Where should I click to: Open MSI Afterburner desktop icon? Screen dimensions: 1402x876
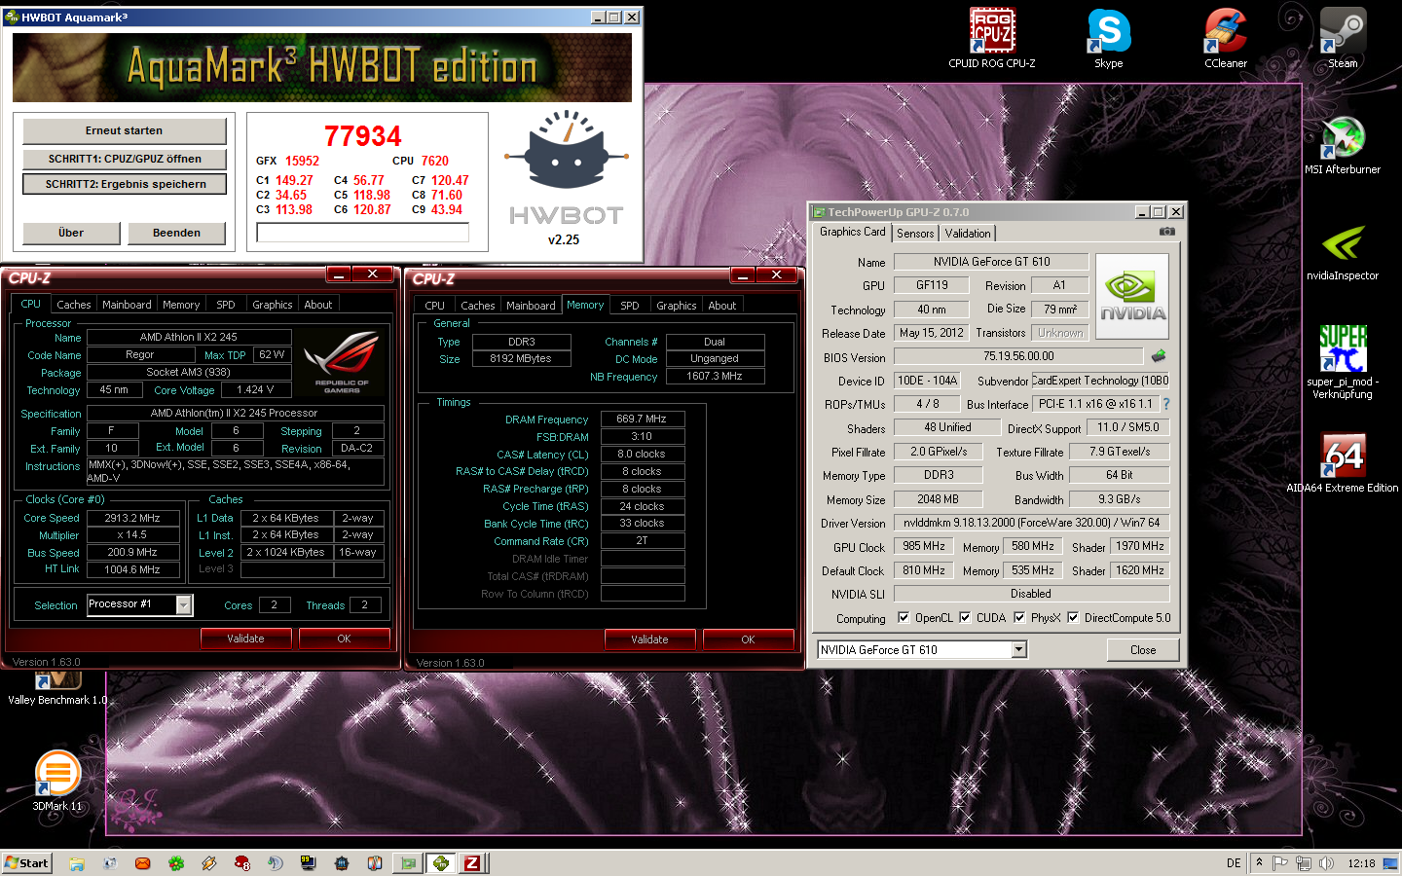(1343, 144)
